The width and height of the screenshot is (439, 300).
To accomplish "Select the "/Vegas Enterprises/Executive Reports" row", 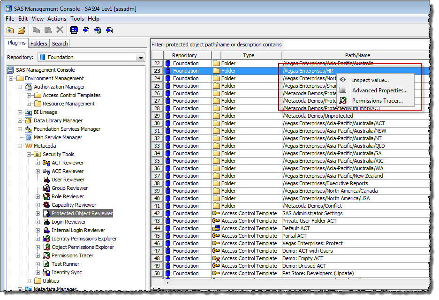I will [x=291, y=183].
